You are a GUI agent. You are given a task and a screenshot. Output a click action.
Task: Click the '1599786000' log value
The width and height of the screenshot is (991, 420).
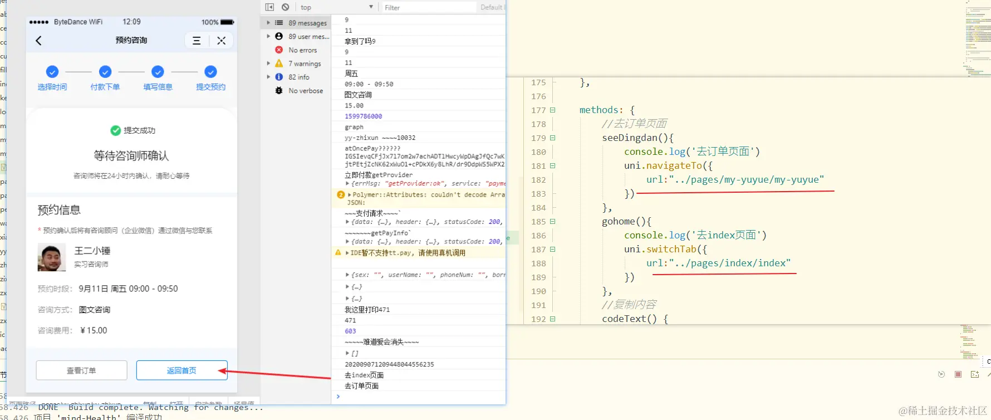pos(363,116)
